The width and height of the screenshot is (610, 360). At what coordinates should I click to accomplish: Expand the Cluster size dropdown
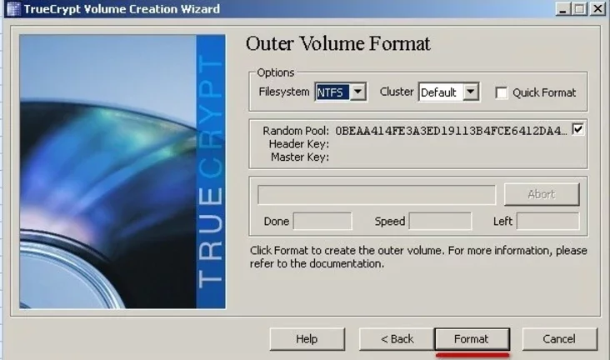point(471,92)
